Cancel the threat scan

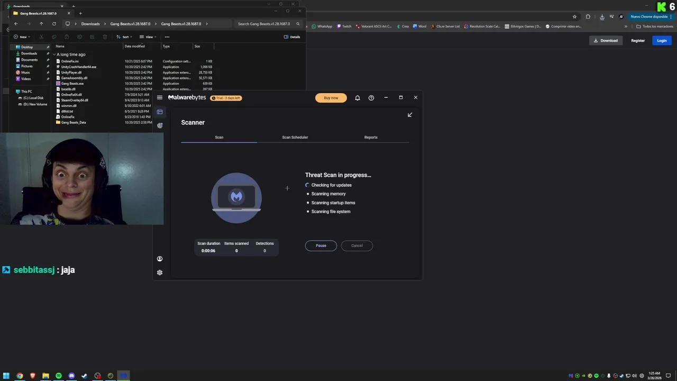click(357, 246)
